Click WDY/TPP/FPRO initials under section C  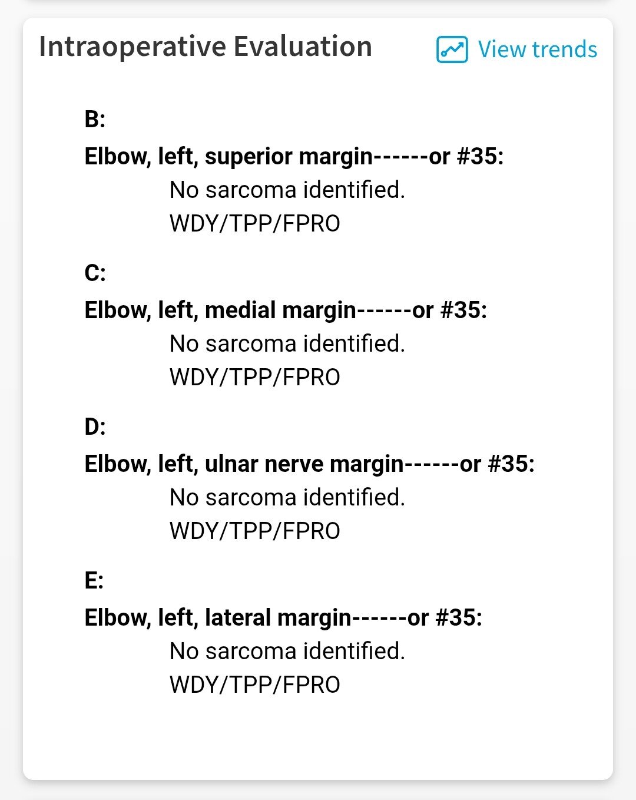click(254, 378)
